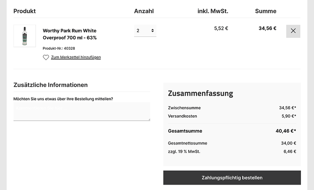Image resolution: width=314 pixels, height=190 pixels.
Task: Select the Produkt column header
Action: pos(25,11)
